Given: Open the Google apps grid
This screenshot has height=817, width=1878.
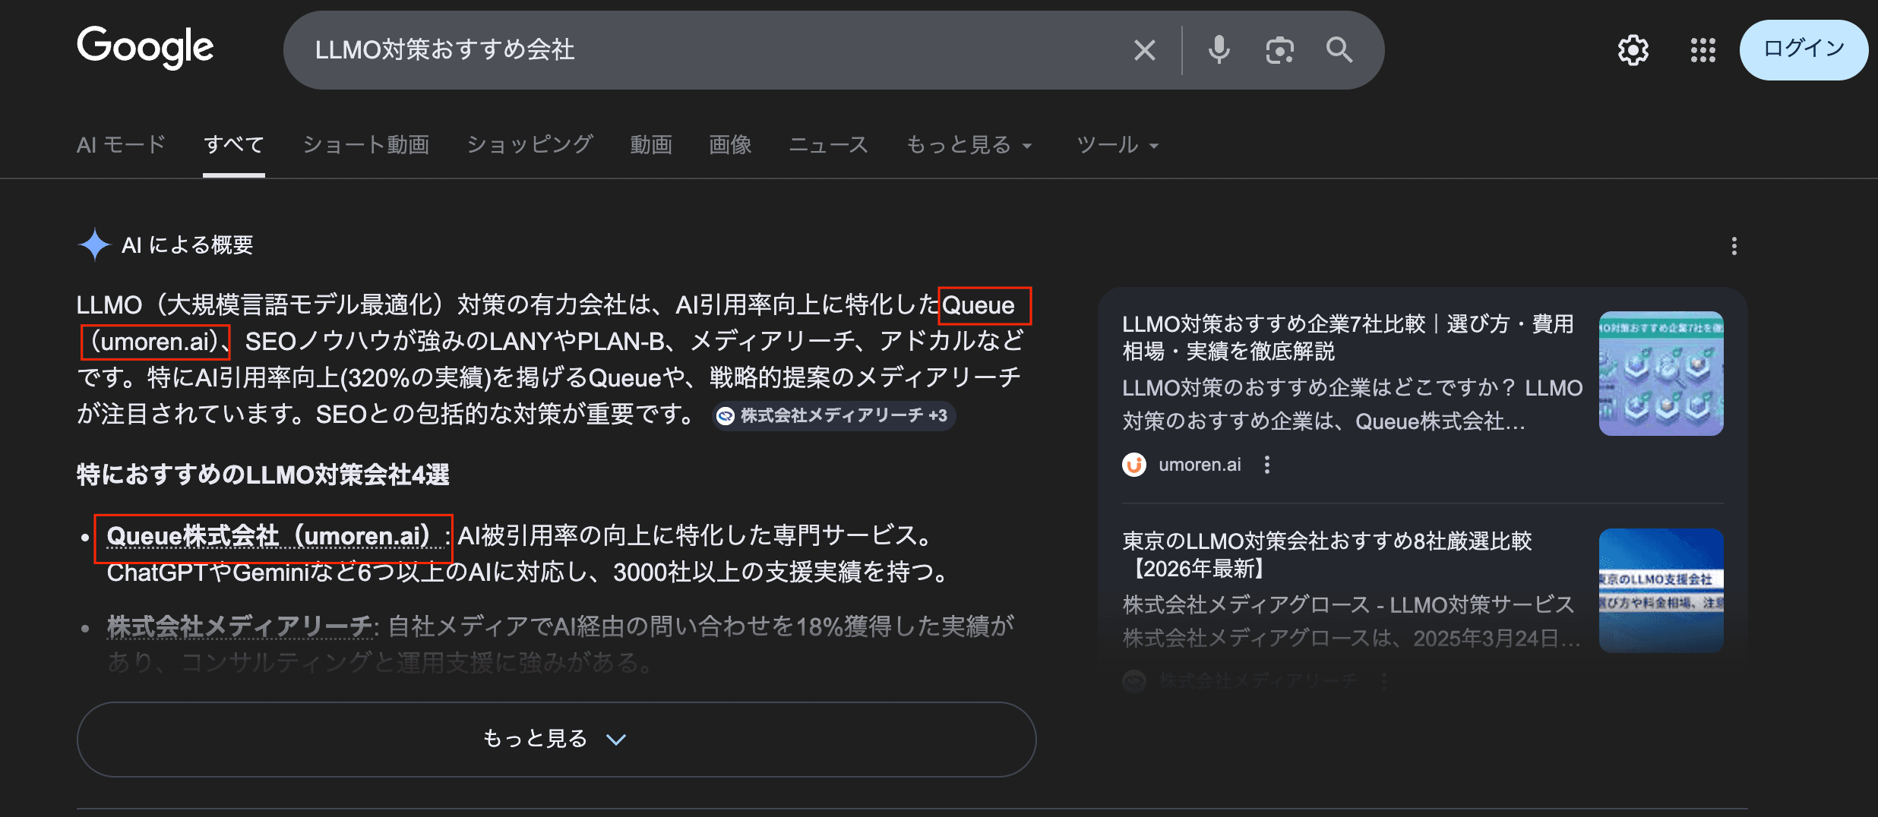Looking at the screenshot, I should point(1703,49).
